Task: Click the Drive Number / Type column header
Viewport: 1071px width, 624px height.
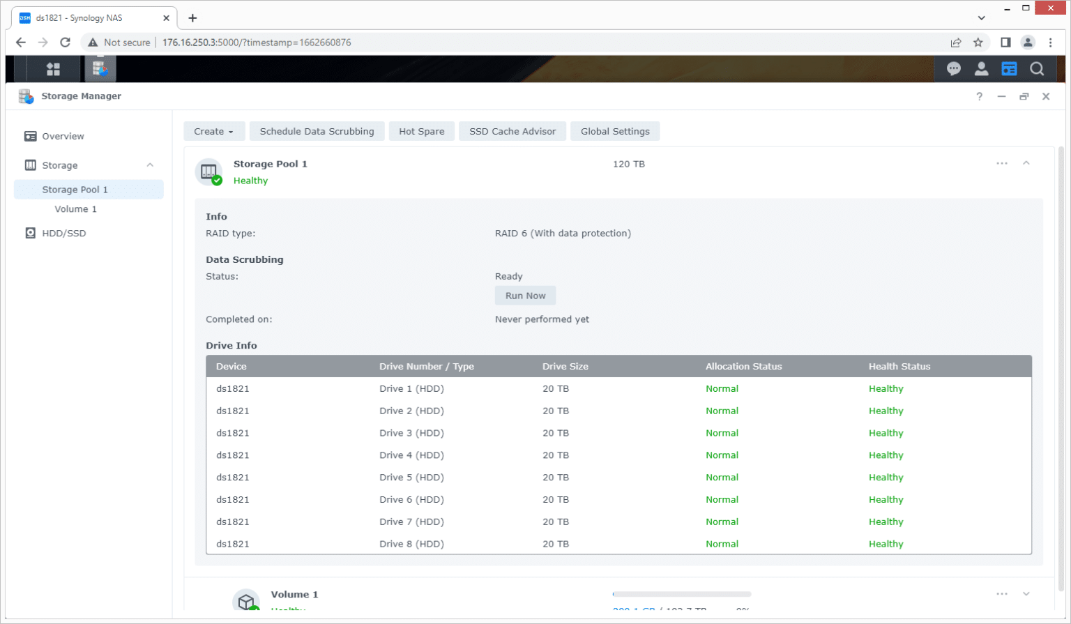Action: (451, 366)
